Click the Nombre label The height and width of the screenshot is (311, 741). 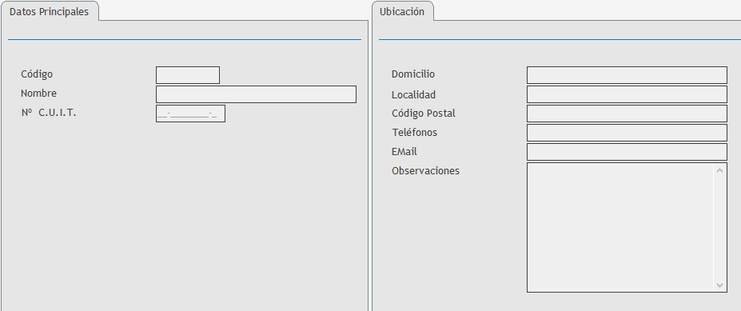pos(38,93)
